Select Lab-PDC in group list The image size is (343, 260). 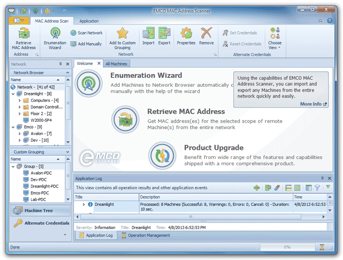[x=38, y=200]
